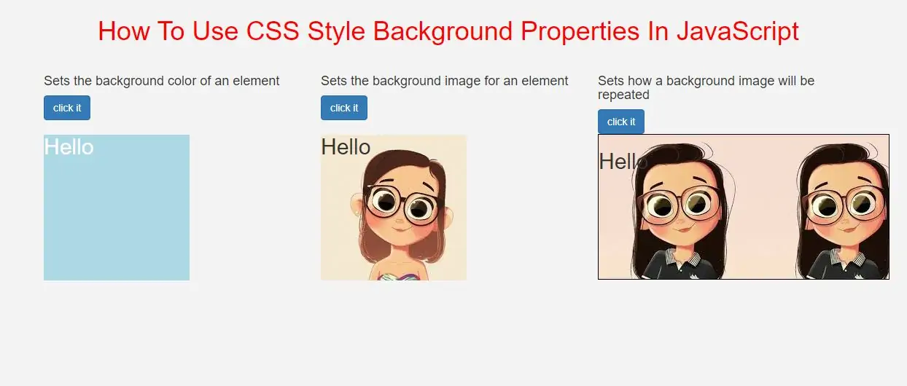The width and height of the screenshot is (907, 386).
Task: Click the repeated cartoon girl image box
Action: coord(744,207)
